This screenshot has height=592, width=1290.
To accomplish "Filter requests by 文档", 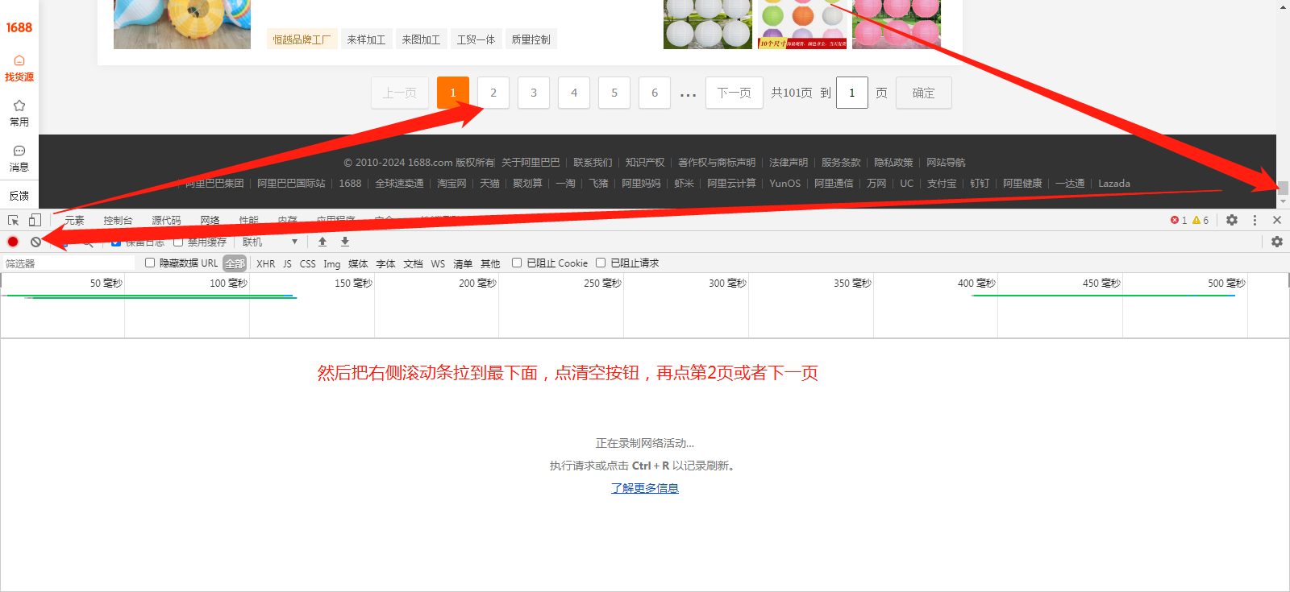I will (414, 263).
